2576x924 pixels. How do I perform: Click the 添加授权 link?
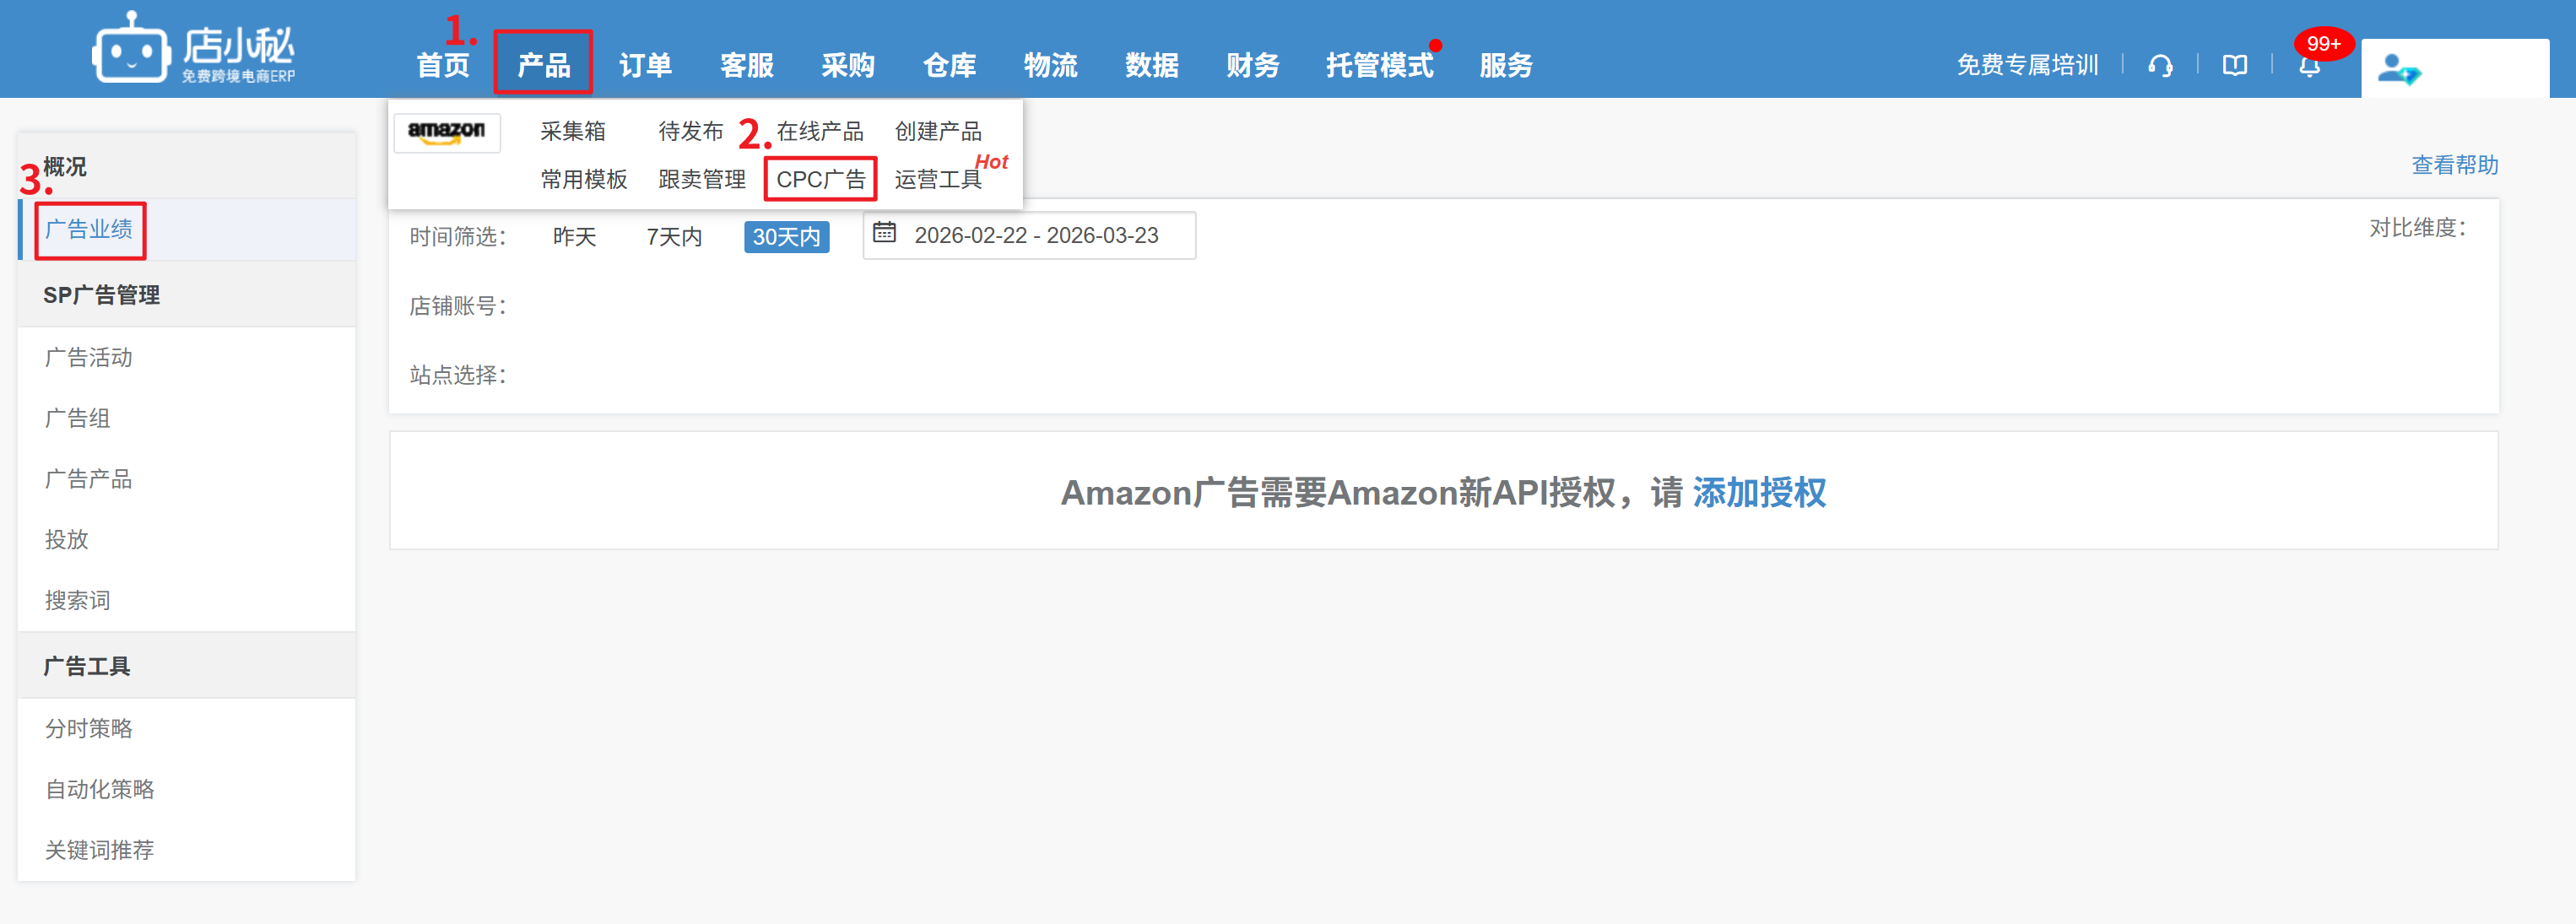click(x=1759, y=493)
